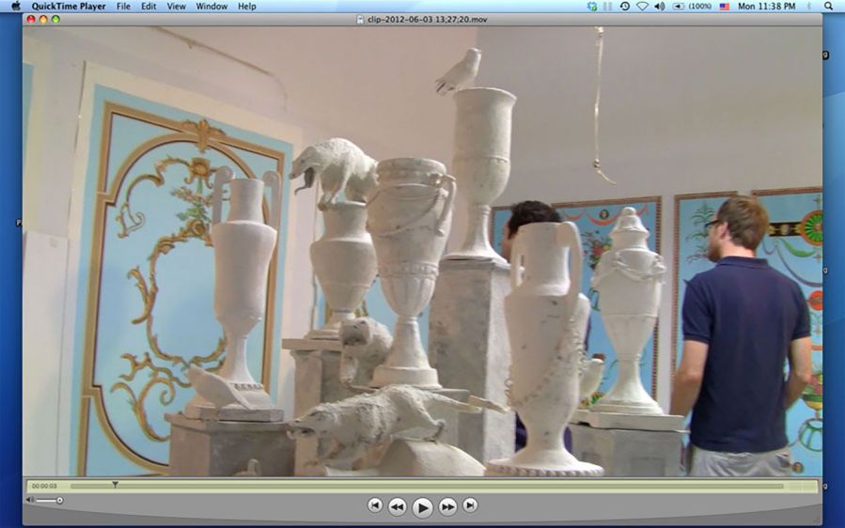Click the volume slider knob

click(x=60, y=500)
